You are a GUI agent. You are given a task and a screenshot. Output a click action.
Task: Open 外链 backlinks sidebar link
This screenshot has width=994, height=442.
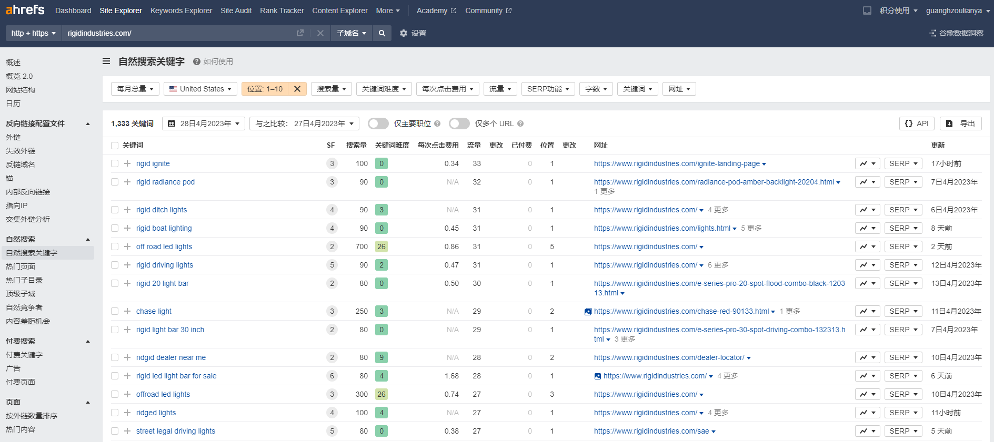pos(13,137)
